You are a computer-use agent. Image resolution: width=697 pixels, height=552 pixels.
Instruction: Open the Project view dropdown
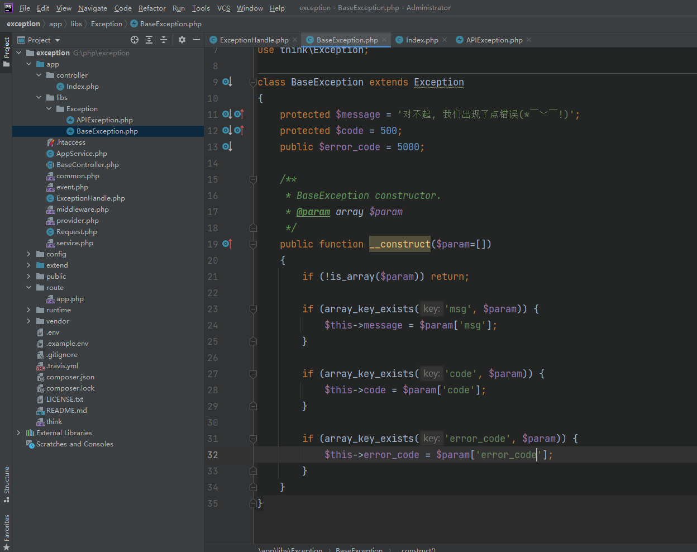click(58, 40)
